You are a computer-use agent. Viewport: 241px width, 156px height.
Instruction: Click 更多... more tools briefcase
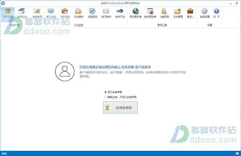click(x=190, y=13)
